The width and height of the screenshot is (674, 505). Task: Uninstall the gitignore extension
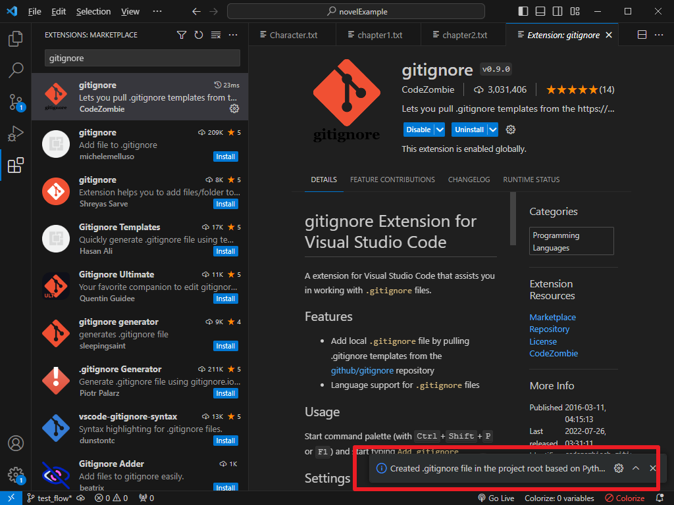click(469, 130)
